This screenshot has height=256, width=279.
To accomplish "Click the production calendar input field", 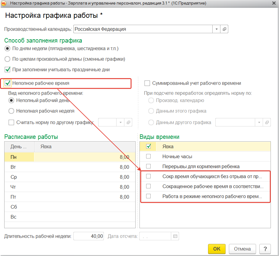I will coord(143,29).
